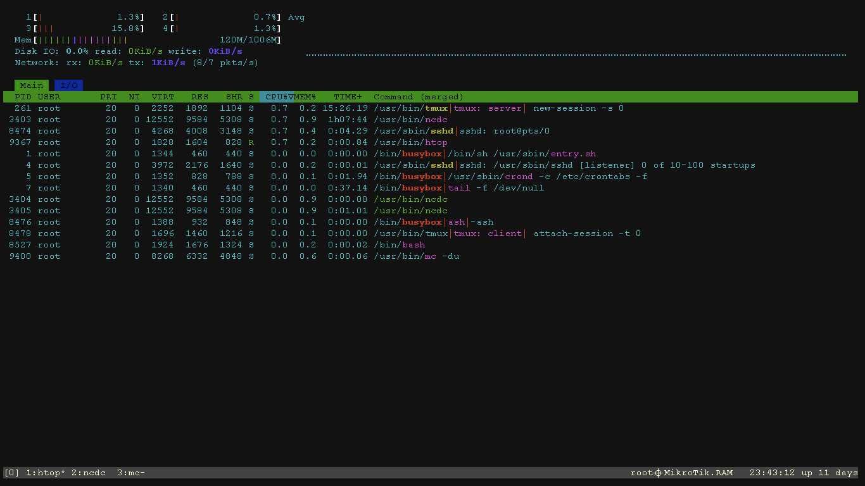Select the /bin/bash process row
The image size is (865, 486).
click(431, 245)
